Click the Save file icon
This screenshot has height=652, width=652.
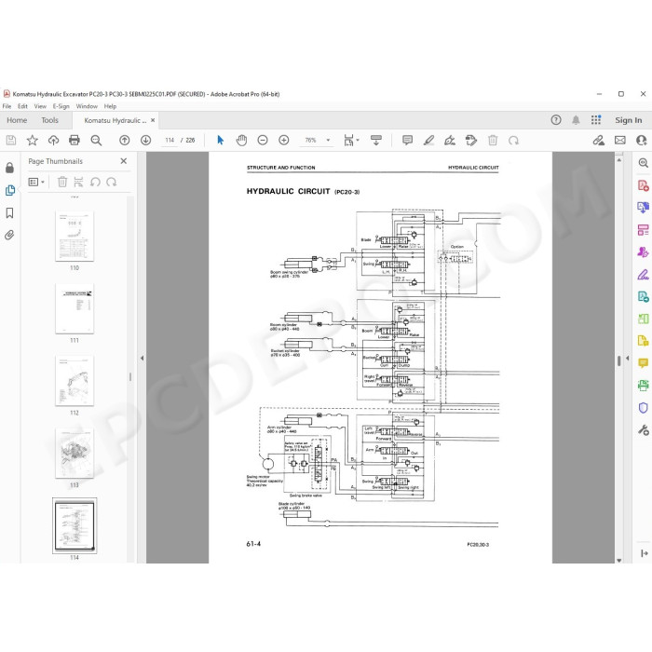(x=11, y=140)
